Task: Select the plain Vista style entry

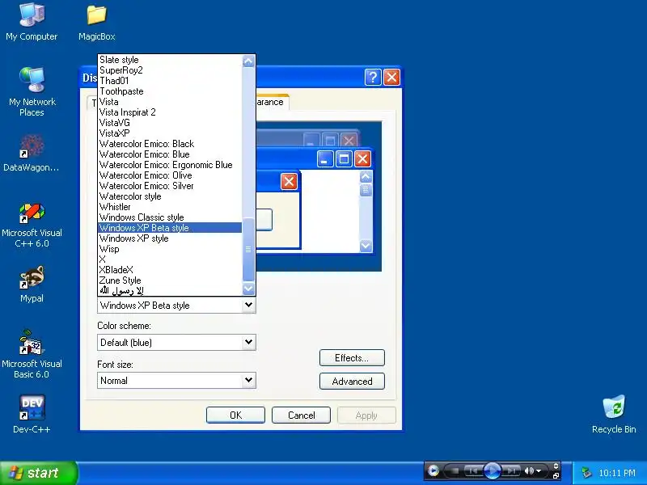Action: pyautogui.click(x=170, y=102)
